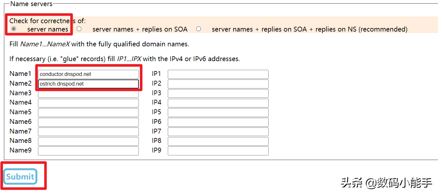
Task: Click the Name9 input field
Action: pyautogui.click(x=88, y=151)
